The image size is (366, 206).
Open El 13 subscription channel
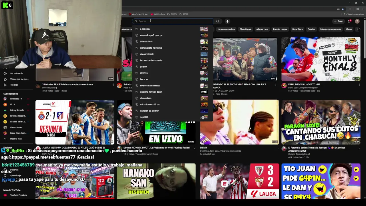[16, 104]
